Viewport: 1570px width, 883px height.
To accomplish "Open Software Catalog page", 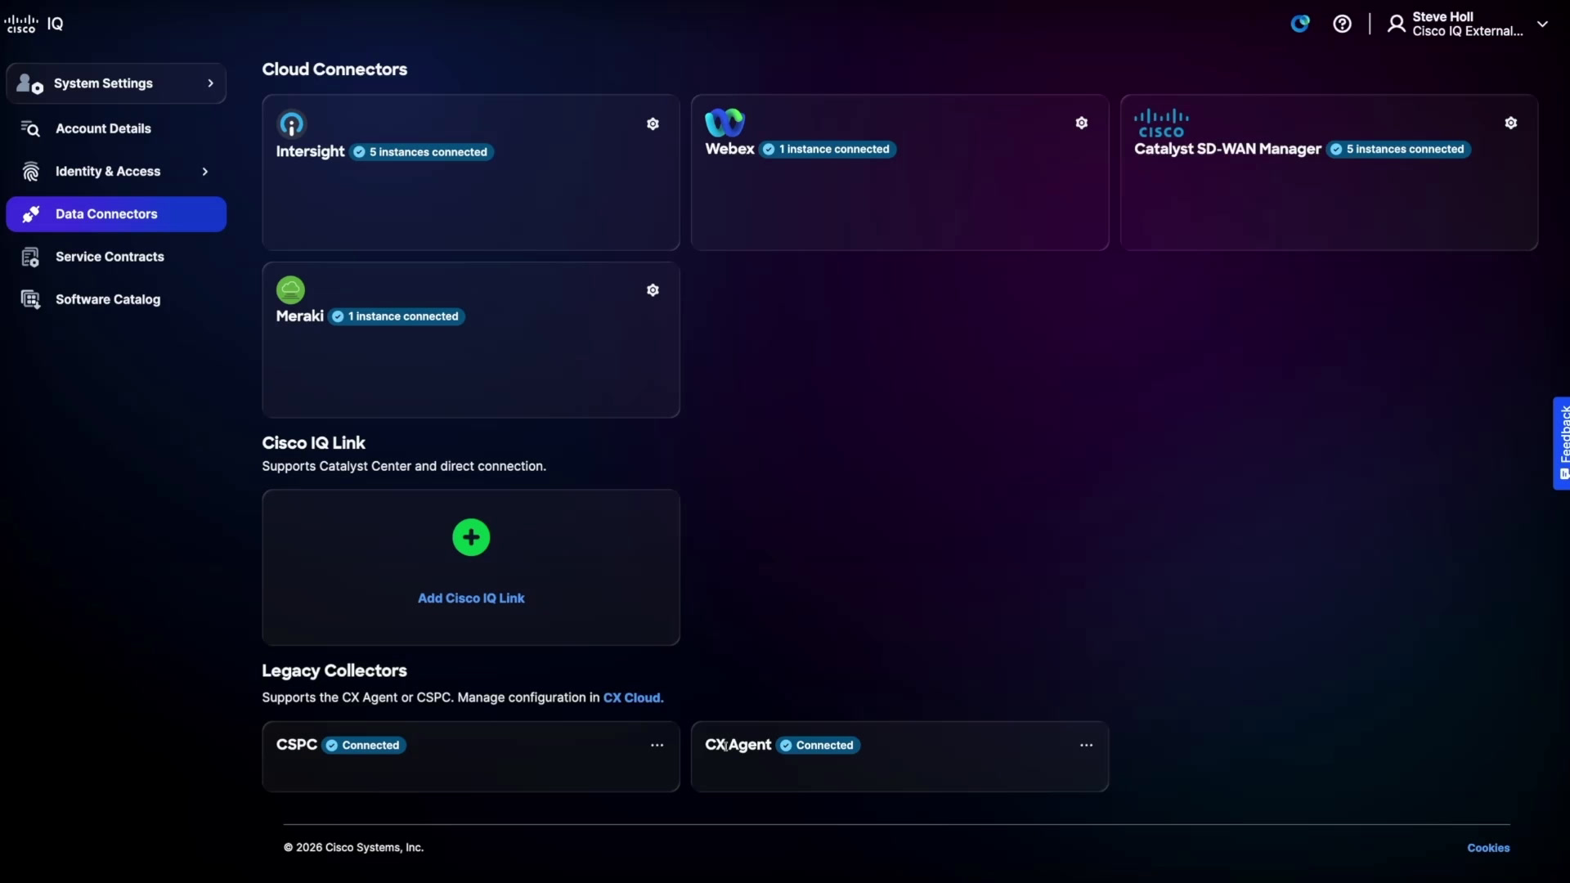I will coord(116,299).
